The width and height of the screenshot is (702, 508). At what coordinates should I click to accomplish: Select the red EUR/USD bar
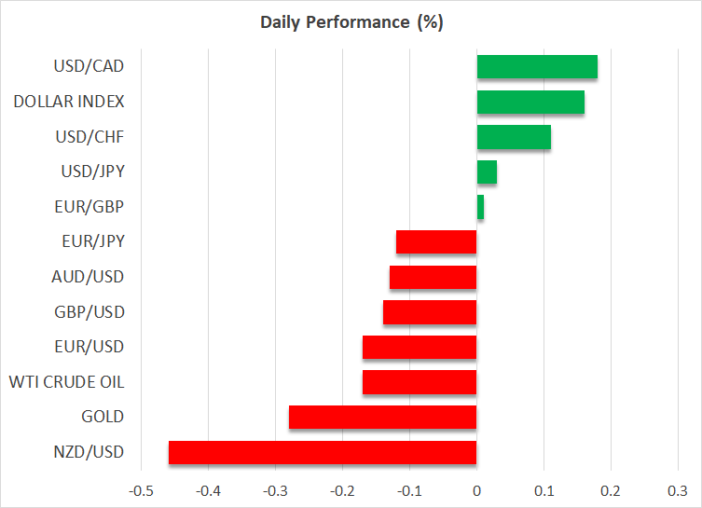[x=420, y=347]
